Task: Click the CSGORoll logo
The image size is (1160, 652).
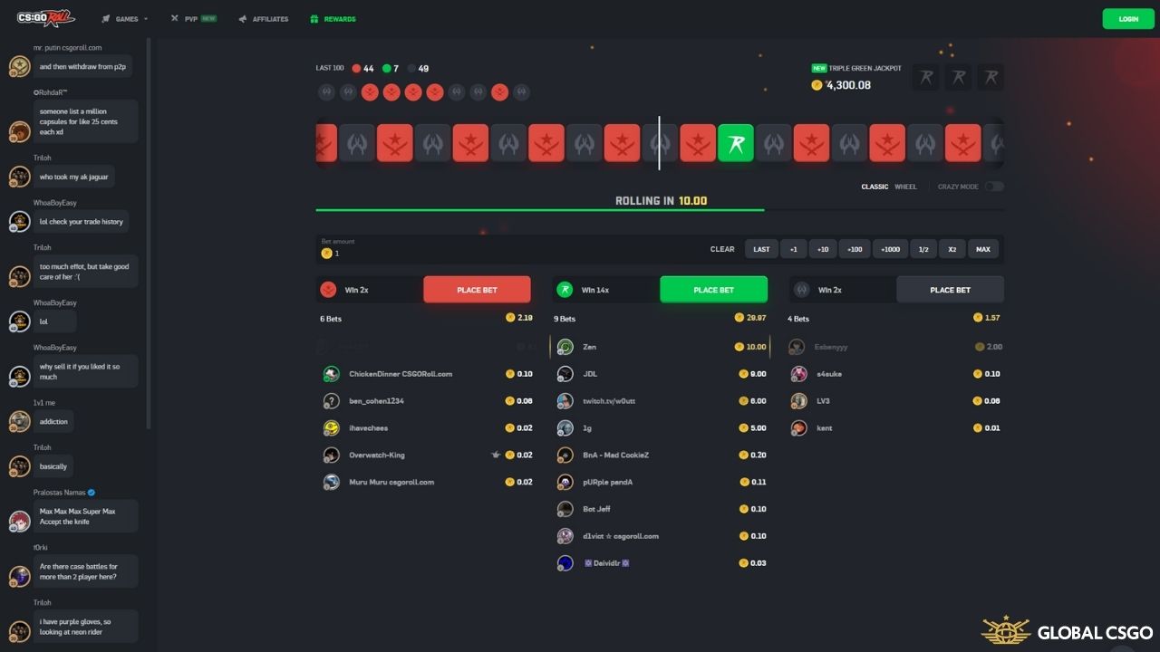Action: [x=45, y=18]
